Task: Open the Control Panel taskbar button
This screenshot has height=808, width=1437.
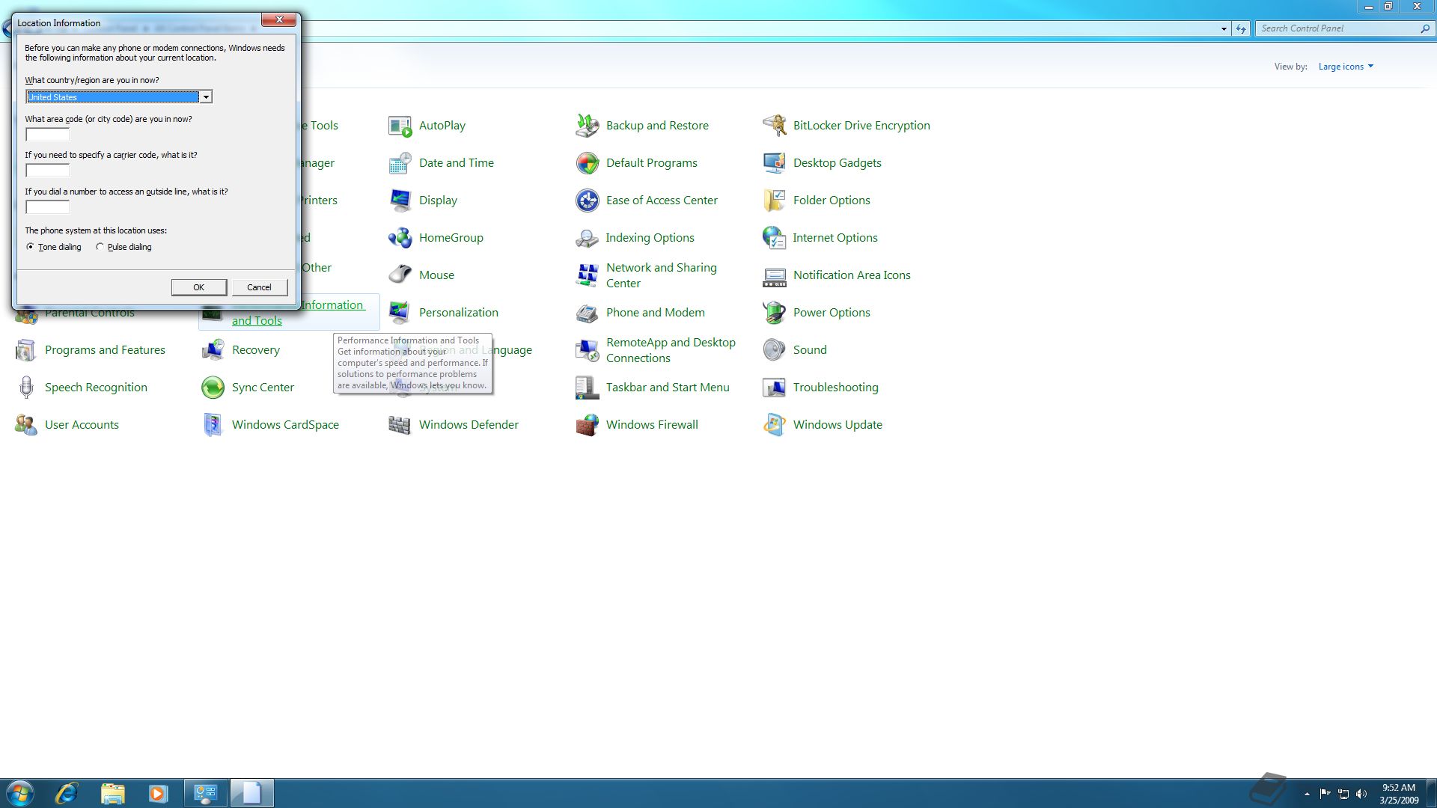Action: pos(206,793)
